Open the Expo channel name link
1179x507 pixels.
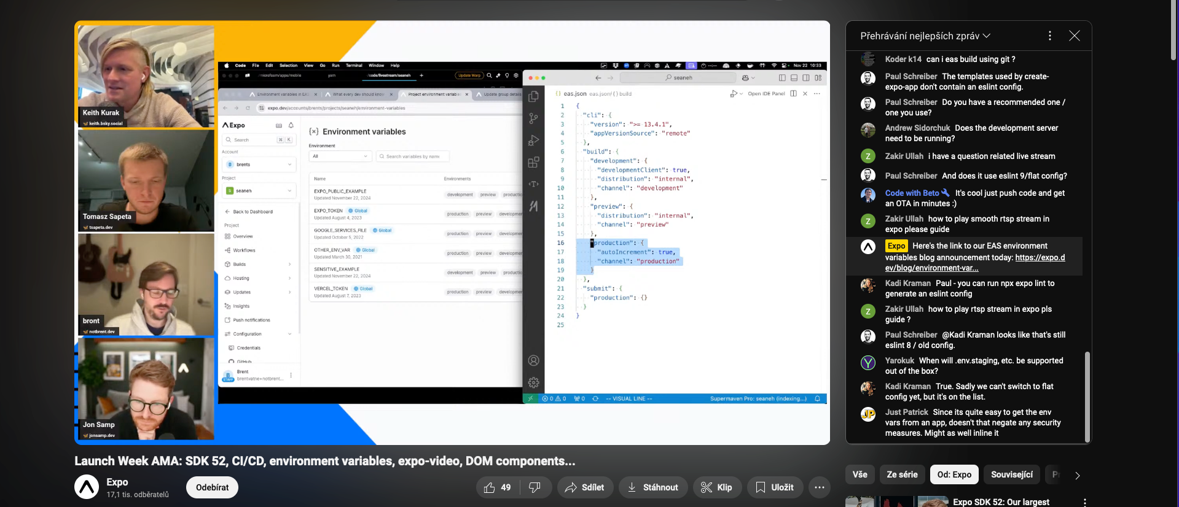(117, 482)
